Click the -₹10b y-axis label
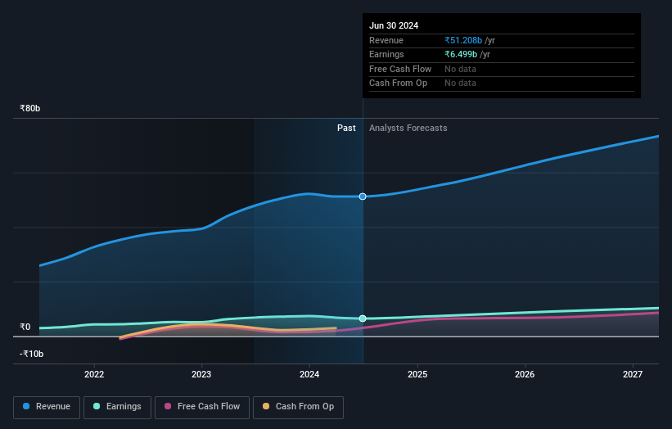672x429 pixels. point(31,354)
